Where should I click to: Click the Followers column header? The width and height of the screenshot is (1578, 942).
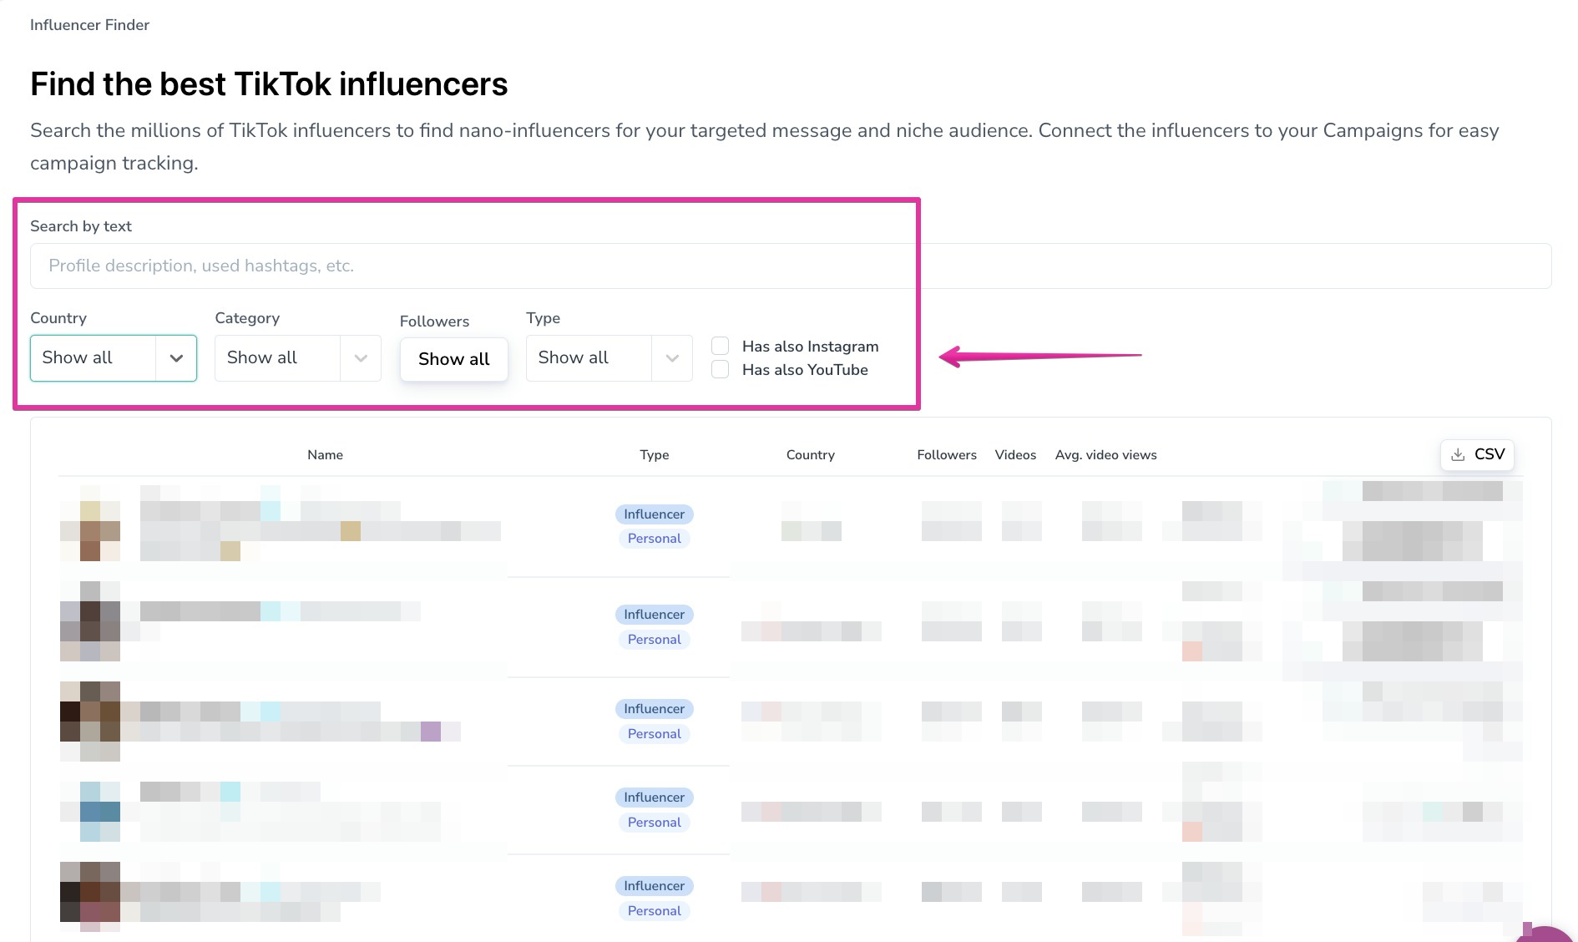946,455
